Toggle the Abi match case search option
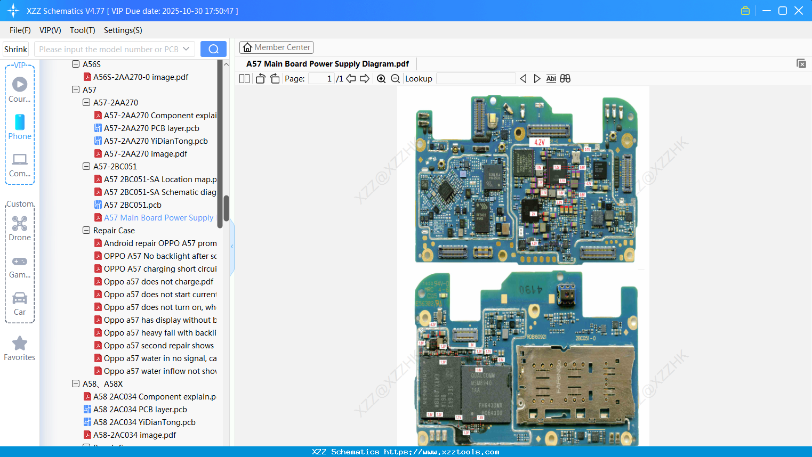 (551, 78)
